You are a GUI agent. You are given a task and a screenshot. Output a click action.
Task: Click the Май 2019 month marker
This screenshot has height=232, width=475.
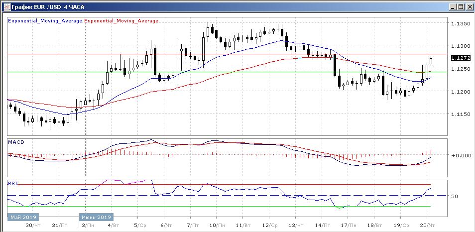[x=23, y=217]
